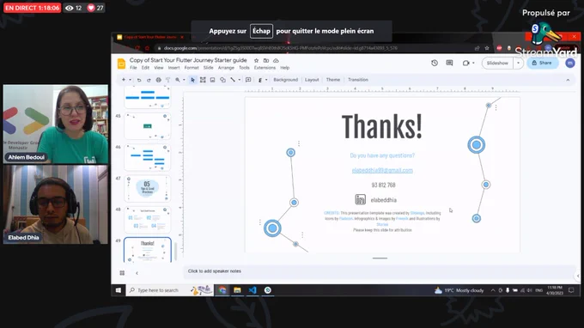Print the presentation
This screenshot has height=328, width=584.
(158, 80)
